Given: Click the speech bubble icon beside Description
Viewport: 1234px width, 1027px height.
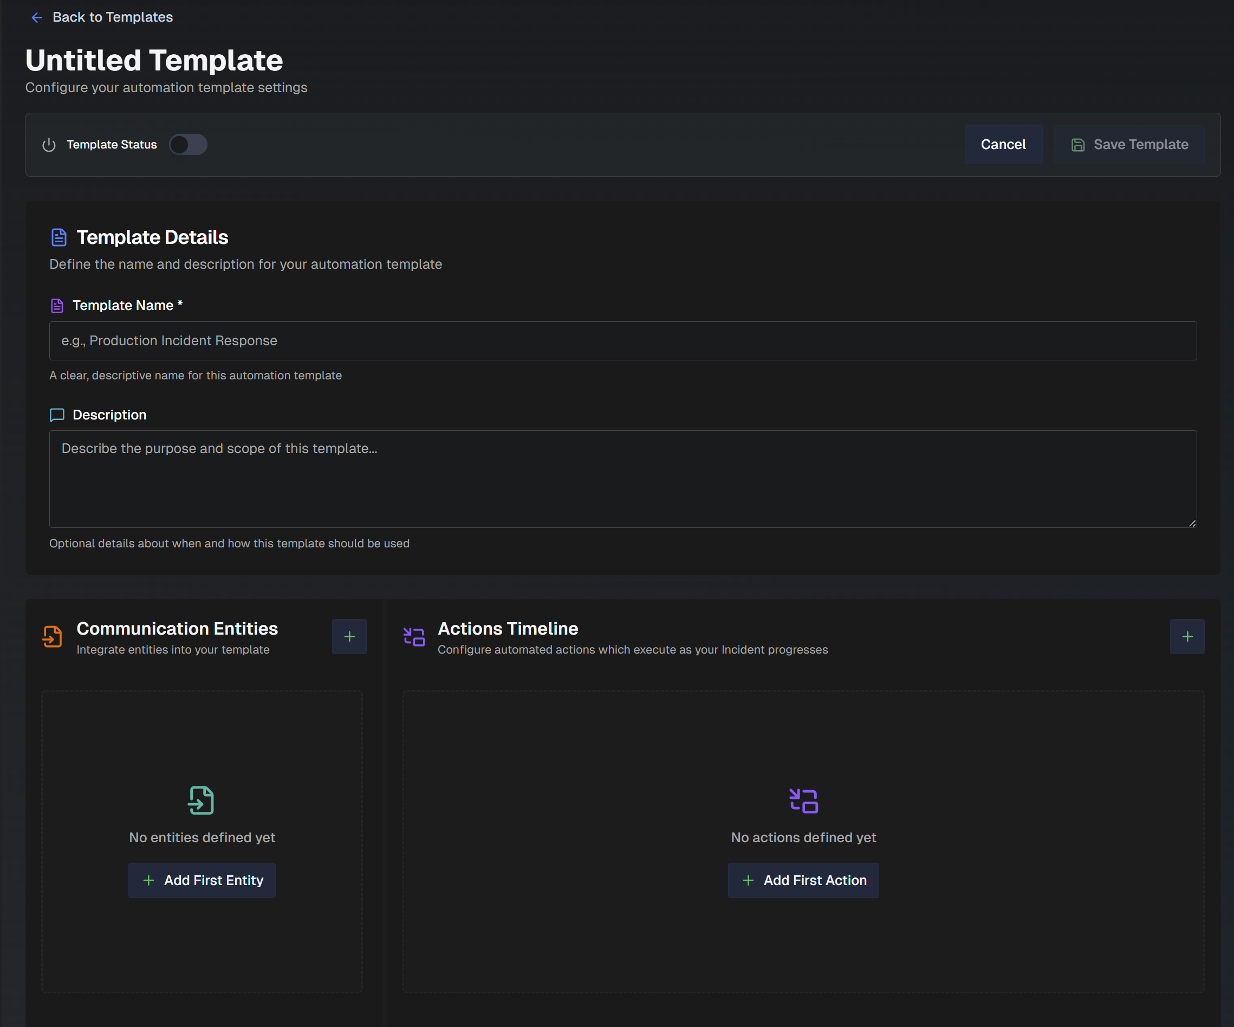Looking at the screenshot, I should tap(57, 415).
